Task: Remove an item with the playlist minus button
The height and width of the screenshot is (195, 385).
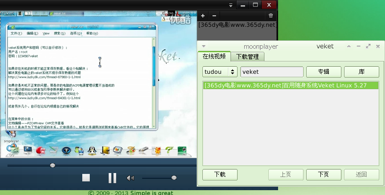Action: tap(214, 16)
